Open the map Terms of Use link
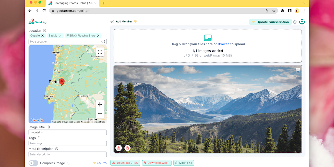 [99, 122]
